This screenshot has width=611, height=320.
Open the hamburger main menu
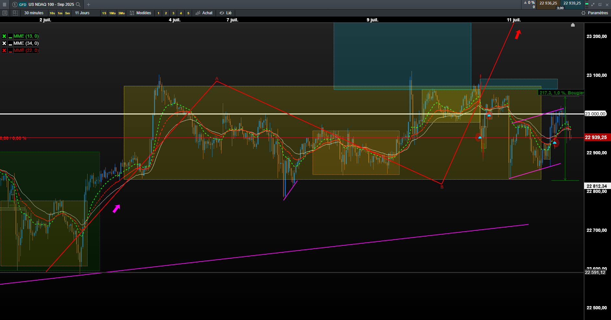[5, 5]
